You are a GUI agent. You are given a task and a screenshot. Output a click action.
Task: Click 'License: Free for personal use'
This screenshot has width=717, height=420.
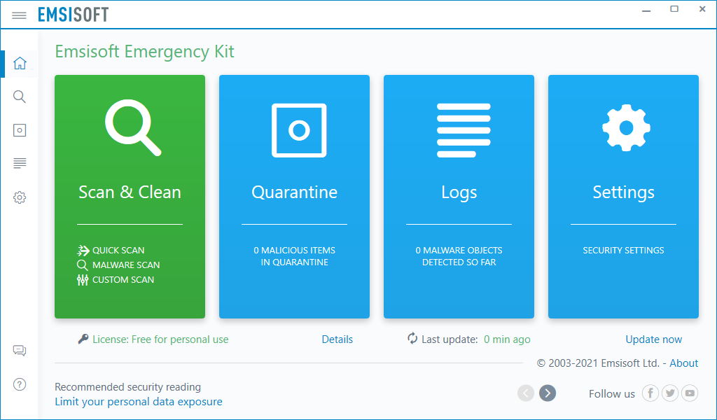coord(160,339)
